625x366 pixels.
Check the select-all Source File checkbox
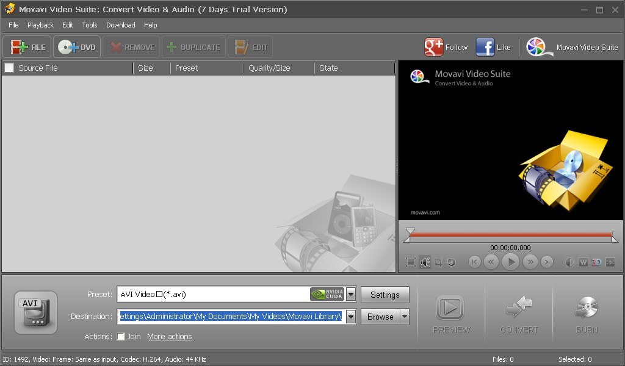tap(9, 68)
